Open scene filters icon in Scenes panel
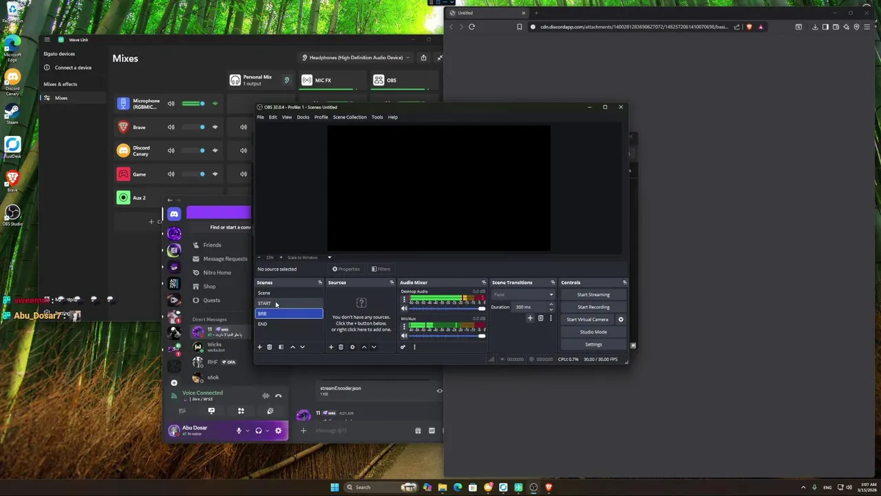Image resolution: width=881 pixels, height=496 pixels. [x=281, y=347]
